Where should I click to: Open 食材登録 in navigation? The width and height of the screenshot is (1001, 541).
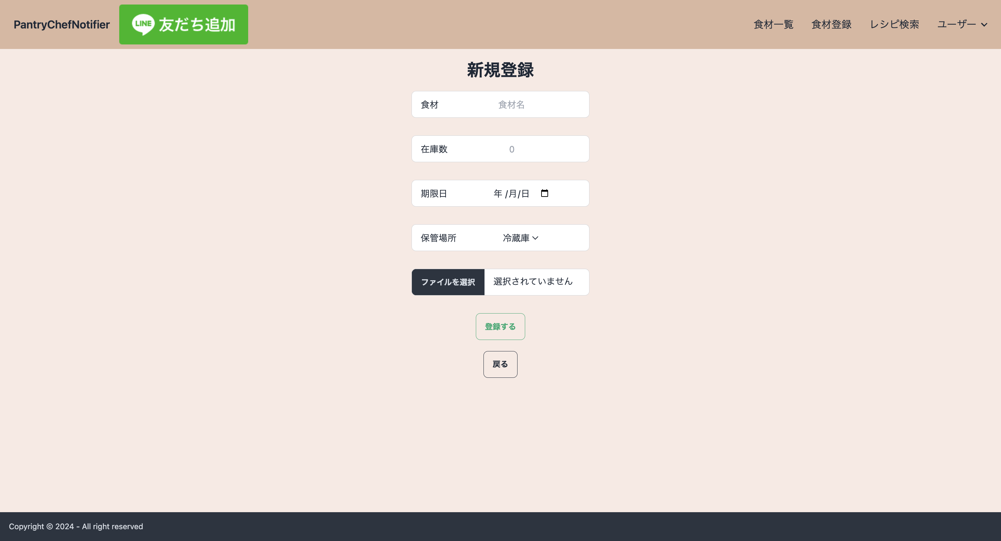tap(831, 24)
